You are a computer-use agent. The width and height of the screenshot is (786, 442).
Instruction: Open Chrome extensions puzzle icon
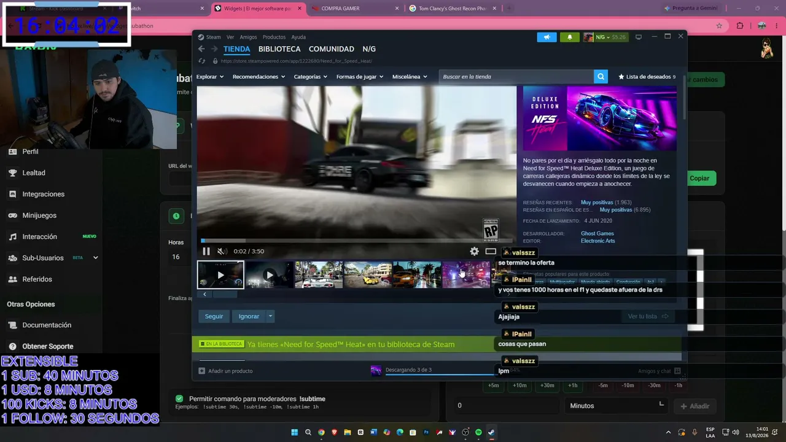739,26
